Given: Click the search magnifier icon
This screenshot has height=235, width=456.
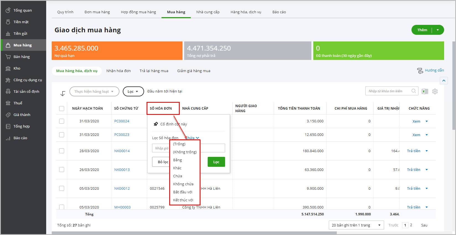Looking at the screenshot, I should pyautogui.click(x=413, y=91).
